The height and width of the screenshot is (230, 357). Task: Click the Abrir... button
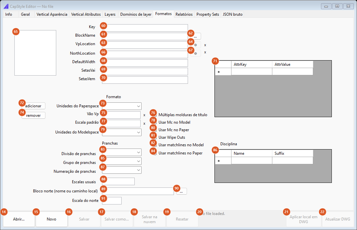pos(19,219)
